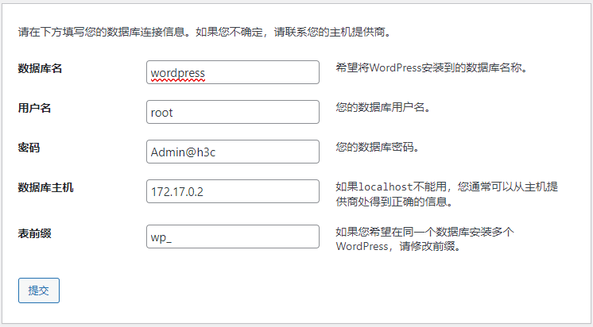The height and width of the screenshot is (327, 593).
Task: Focus the 用户名 field containing root
Action: (x=233, y=112)
